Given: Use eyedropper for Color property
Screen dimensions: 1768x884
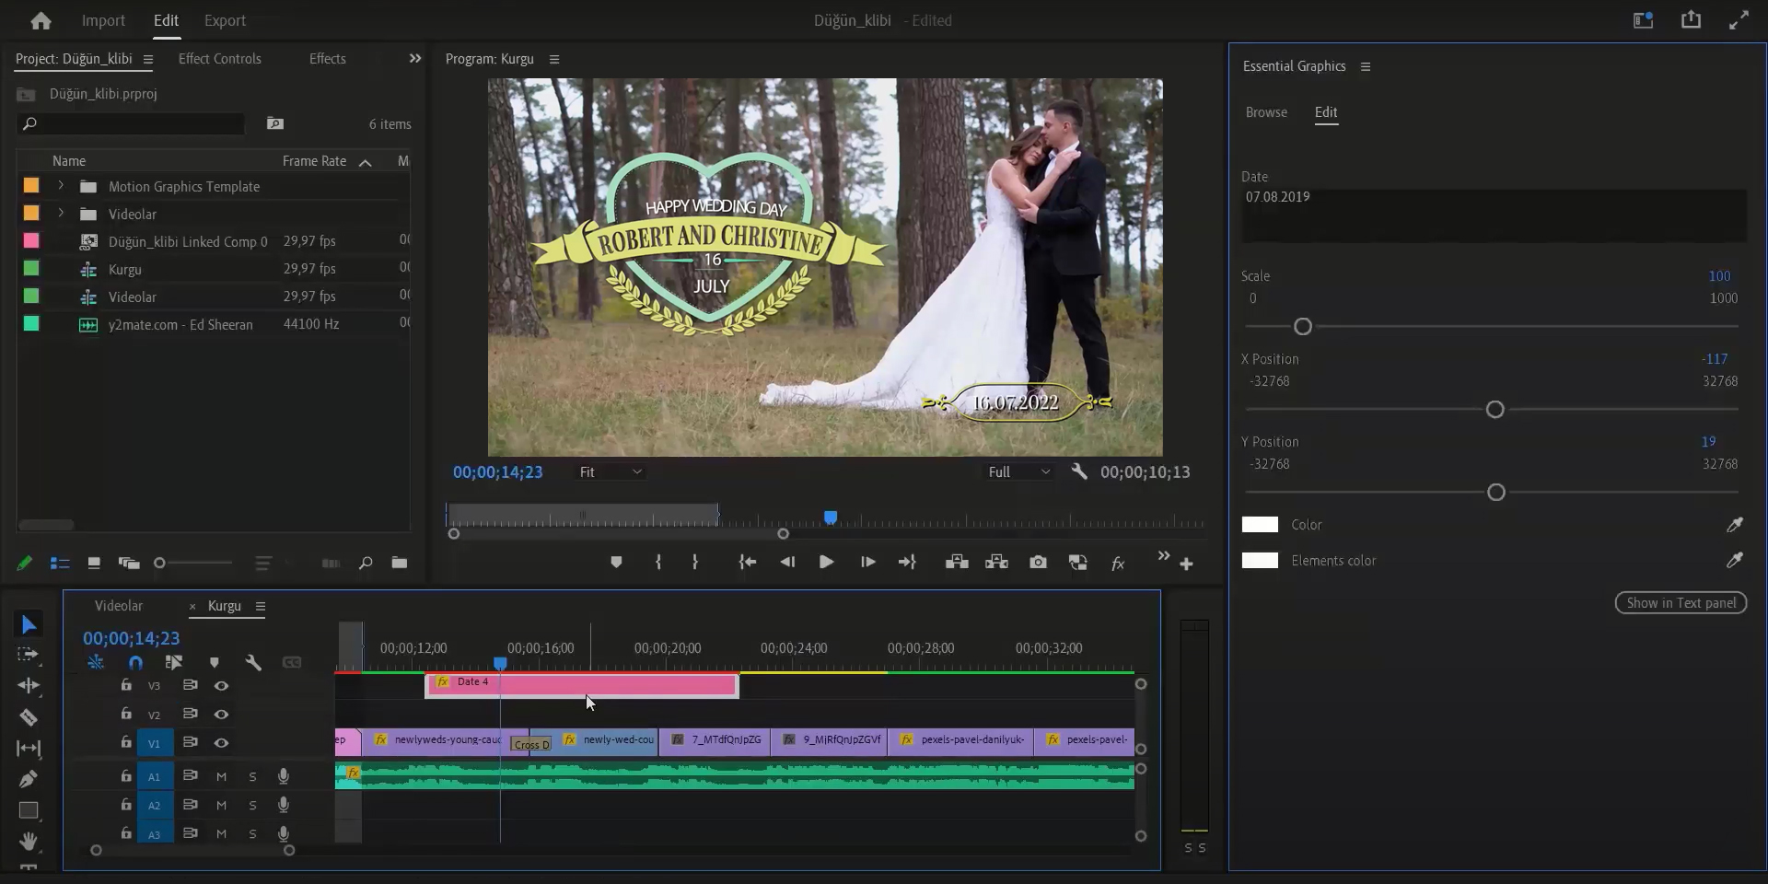Looking at the screenshot, I should pos(1735,525).
